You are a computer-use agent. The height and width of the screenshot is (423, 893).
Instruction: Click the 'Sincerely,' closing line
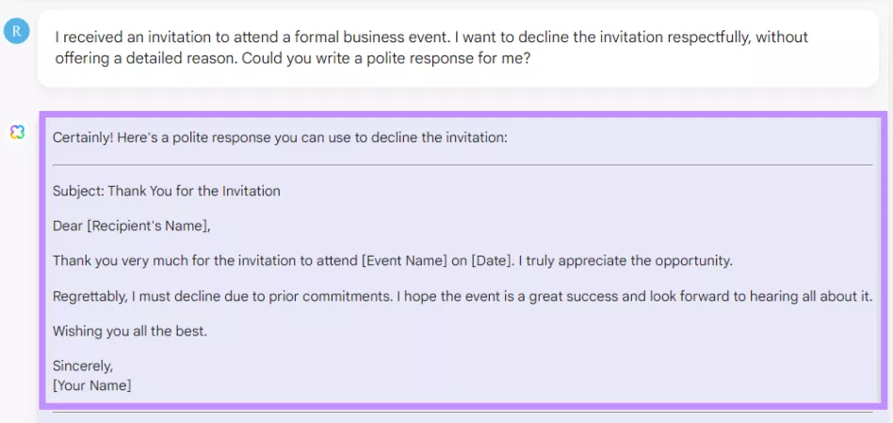(x=83, y=367)
